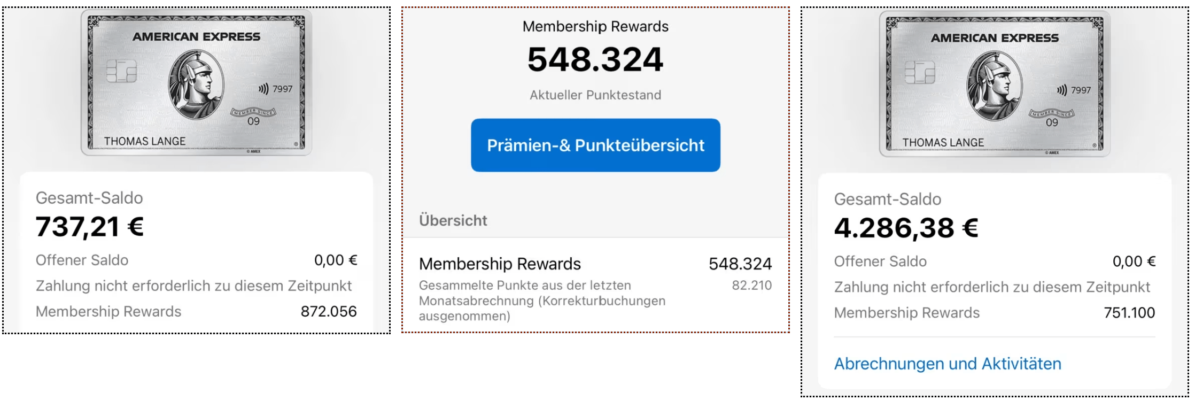Image resolution: width=1195 pixels, height=400 pixels.
Task: Click the large 548.324 points balance
Action: (x=595, y=59)
